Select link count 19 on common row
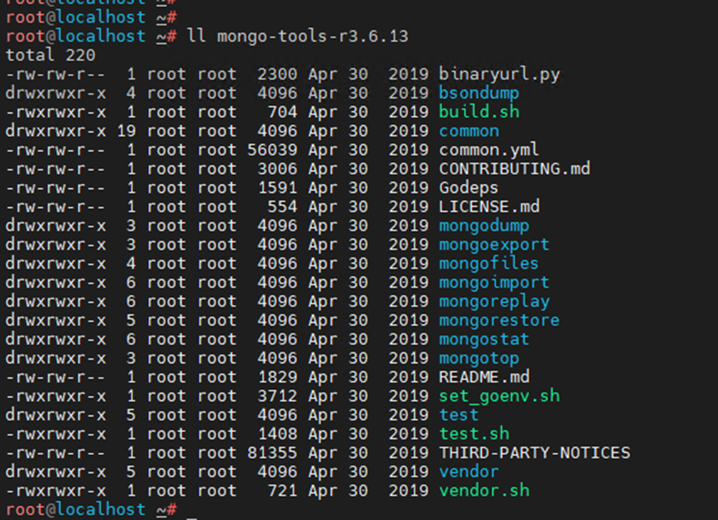The height and width of the screenshot is (520, 718). tap(127, 131)
